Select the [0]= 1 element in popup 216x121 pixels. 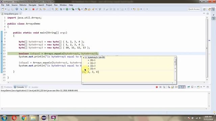pyautogui.click(x=93, y=60)
